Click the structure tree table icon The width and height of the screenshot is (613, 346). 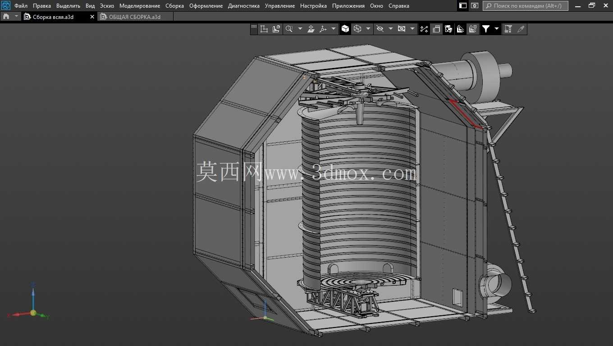click(508, 29)
